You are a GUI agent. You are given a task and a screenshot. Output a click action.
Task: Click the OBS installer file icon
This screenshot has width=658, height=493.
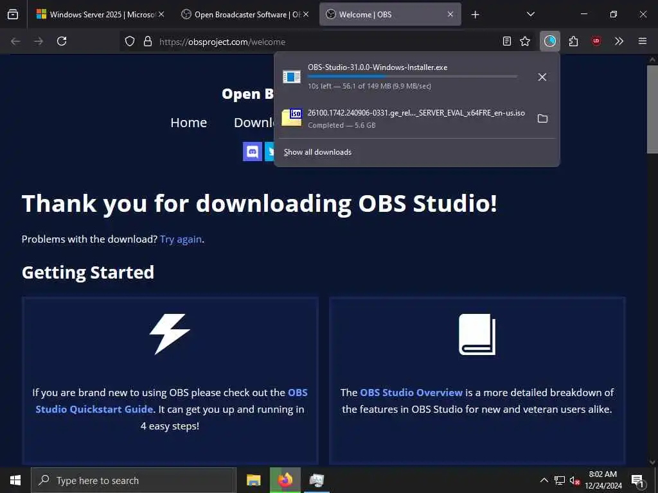292,77
